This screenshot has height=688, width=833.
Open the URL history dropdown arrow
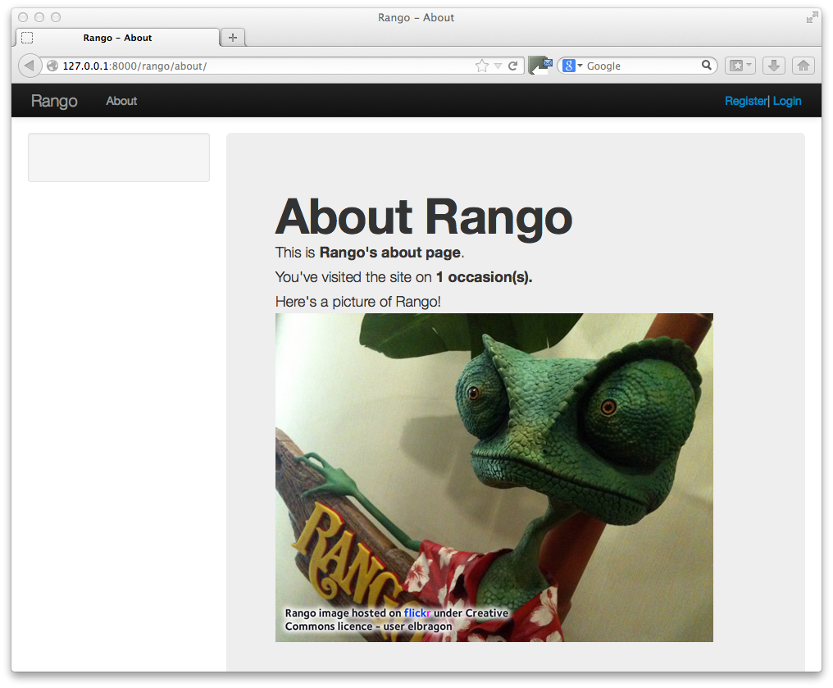498,66
